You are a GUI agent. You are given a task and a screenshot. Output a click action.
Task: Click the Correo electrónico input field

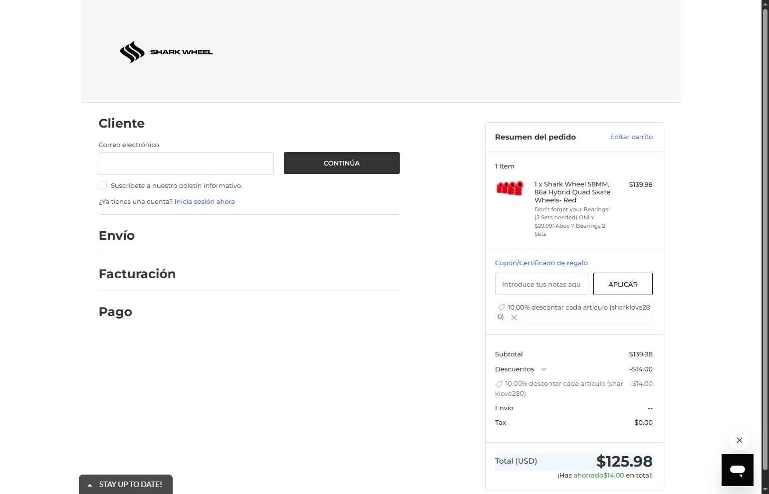coord(186,164)
